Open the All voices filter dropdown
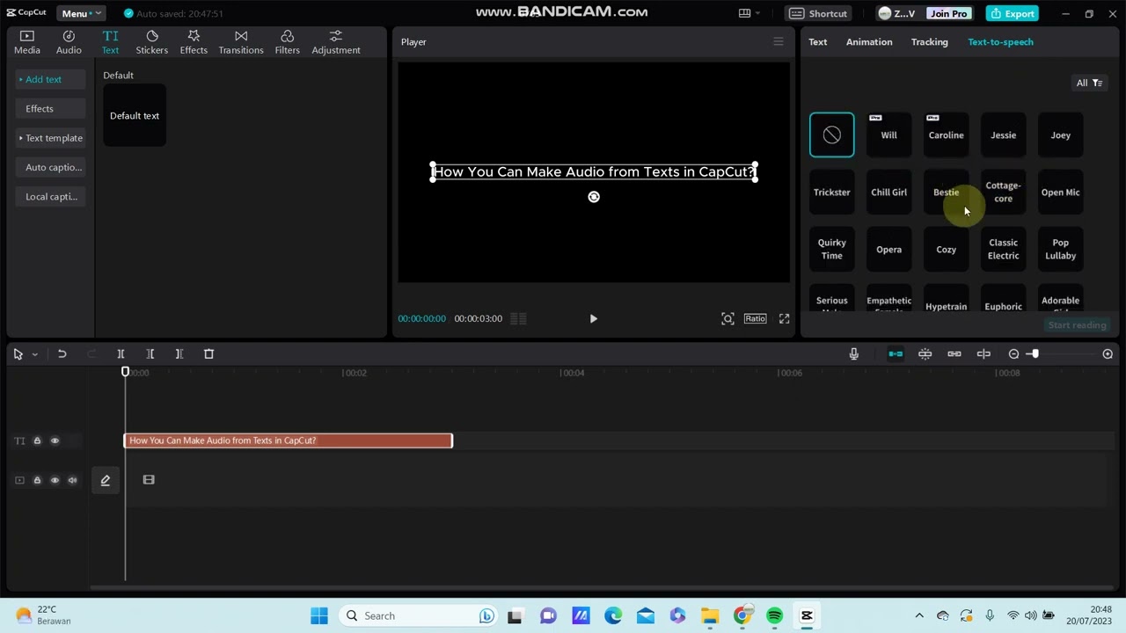 click(1089, 83)
